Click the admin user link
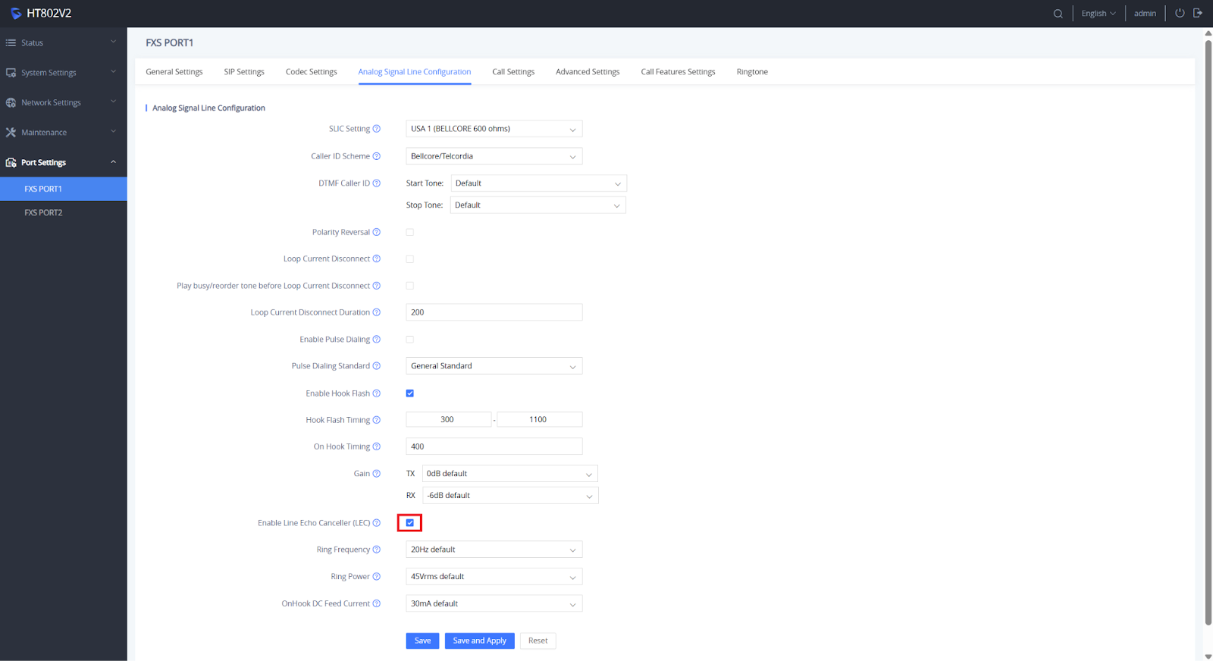 click(x=1145, y=14)
